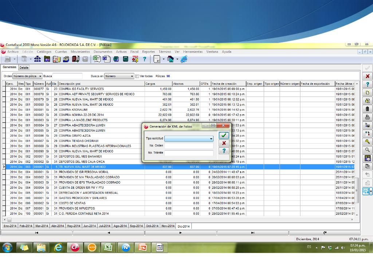
Task: Open the Word export toolbar icon
Action: 106,59
